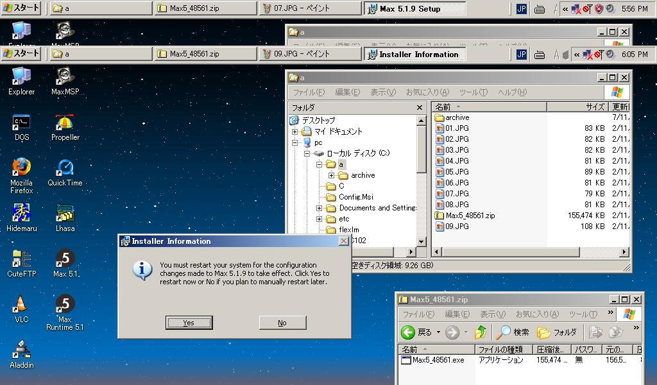The image size is (657, 385).
Task: Open the dropdown arrow next to 戻る
Action: click(439, 332)
